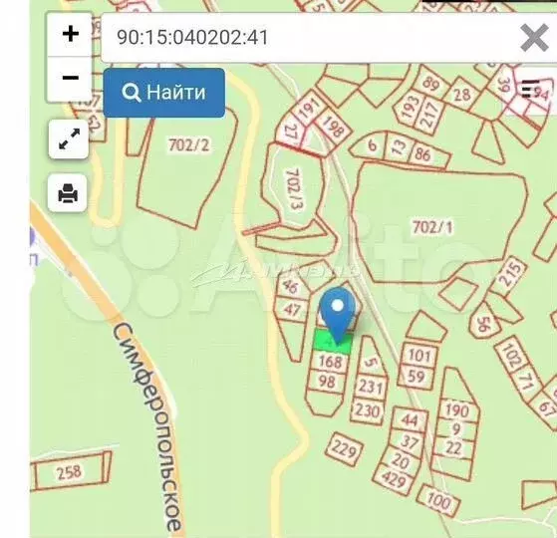Viewport: 557px width, 538px height.
Task: Zoom in with the plus button
Action: pyautogui.click(x=70, y=34)
